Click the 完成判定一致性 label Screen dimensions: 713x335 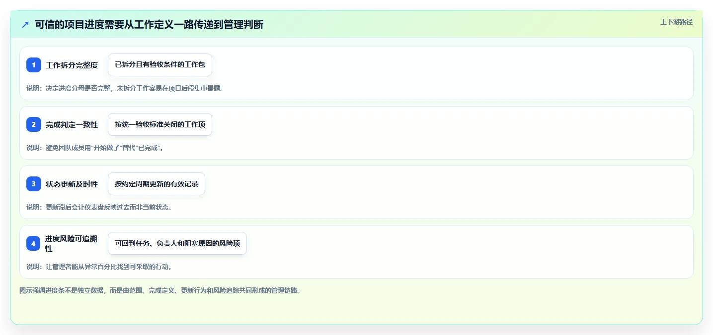click(x=72, y=124)
